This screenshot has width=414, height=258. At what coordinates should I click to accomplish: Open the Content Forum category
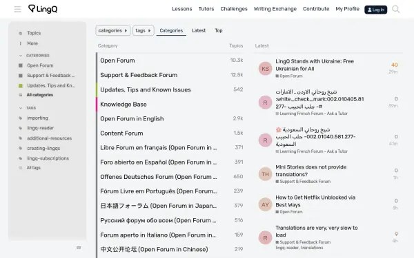121,133
